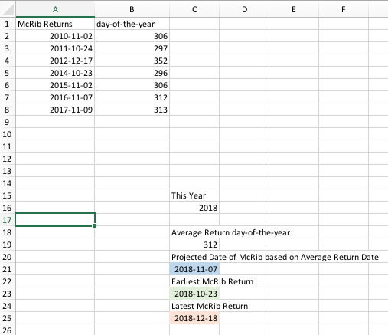Click 'Projected Date of McRib' label
Image resolution: width=388 pixels, height=335 pixels.
pos(275,257)
